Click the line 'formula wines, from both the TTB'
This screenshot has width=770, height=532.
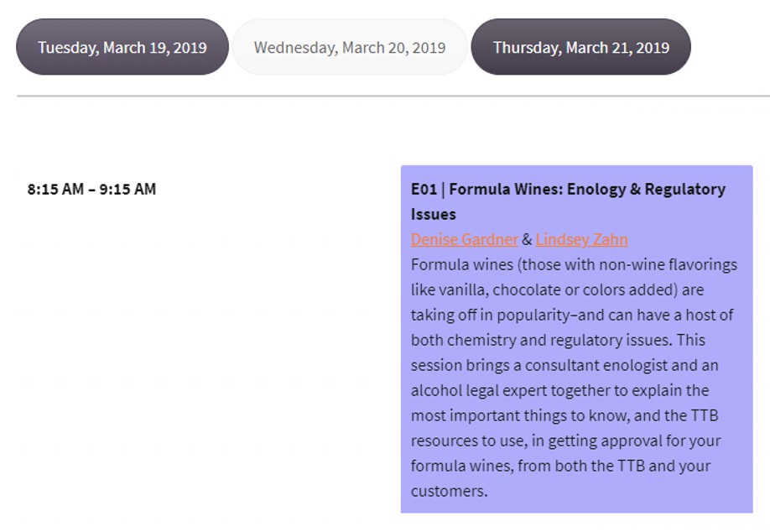(561, 466)
